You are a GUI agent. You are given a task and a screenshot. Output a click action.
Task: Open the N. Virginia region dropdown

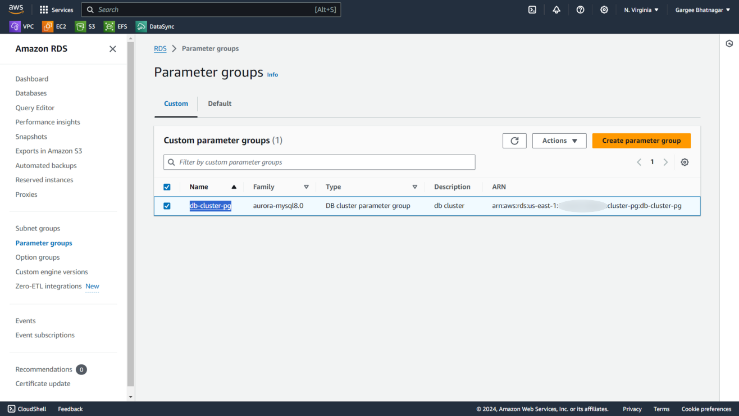point(641,10)
